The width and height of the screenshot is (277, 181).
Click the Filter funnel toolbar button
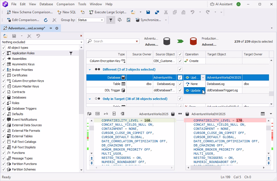[x=111, y=20]
